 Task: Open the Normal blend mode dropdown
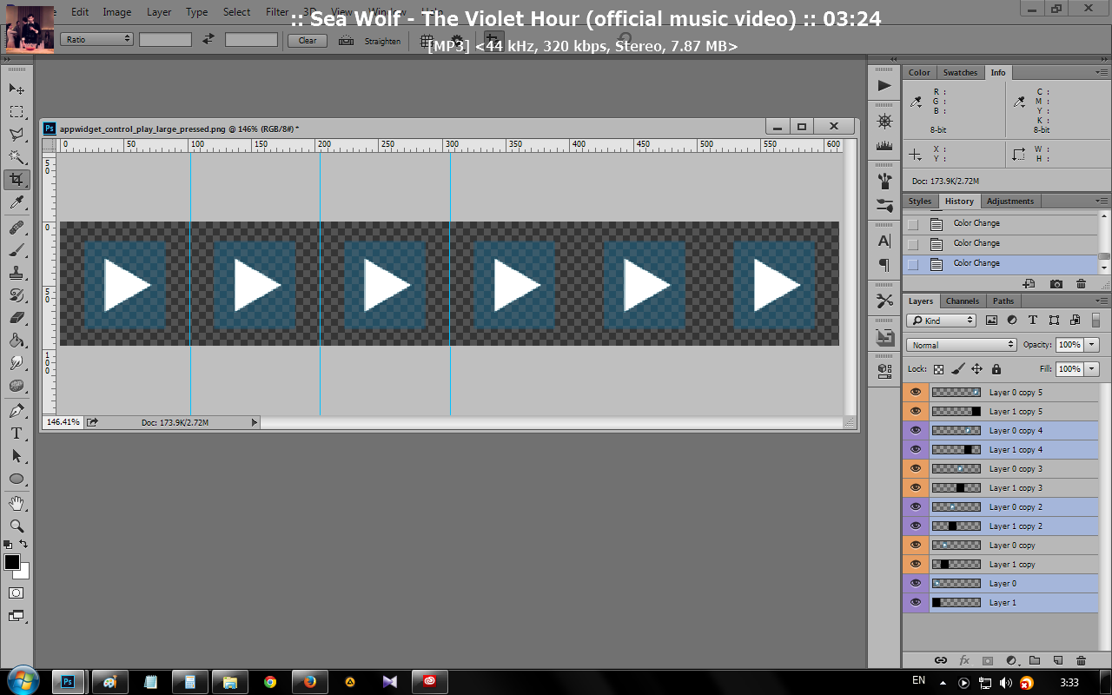coord(961,345)
